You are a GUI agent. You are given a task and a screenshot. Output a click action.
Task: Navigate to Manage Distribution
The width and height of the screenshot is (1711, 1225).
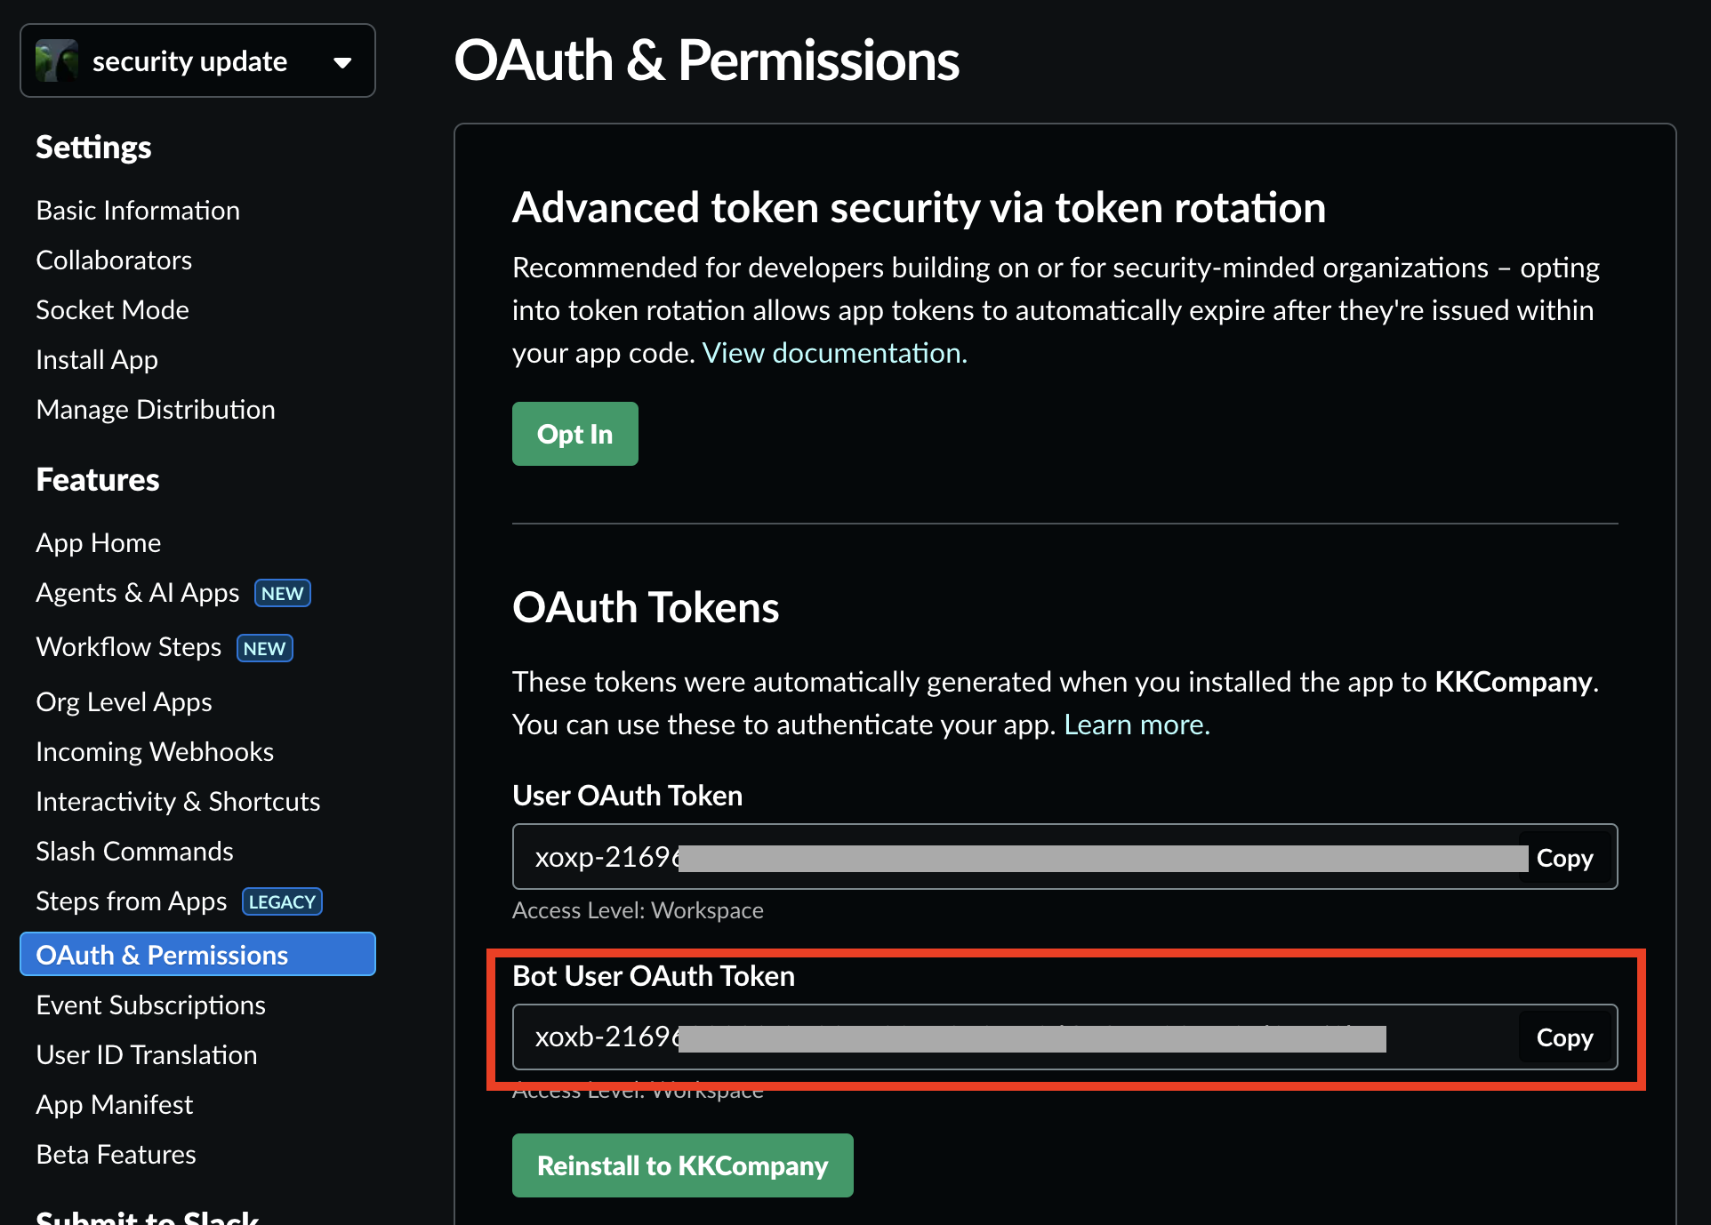[x=156, y=409]
